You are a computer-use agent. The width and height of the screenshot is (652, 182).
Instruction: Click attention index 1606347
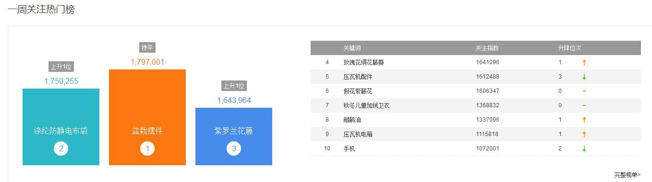pyautogui.click(x=487, y=91)
